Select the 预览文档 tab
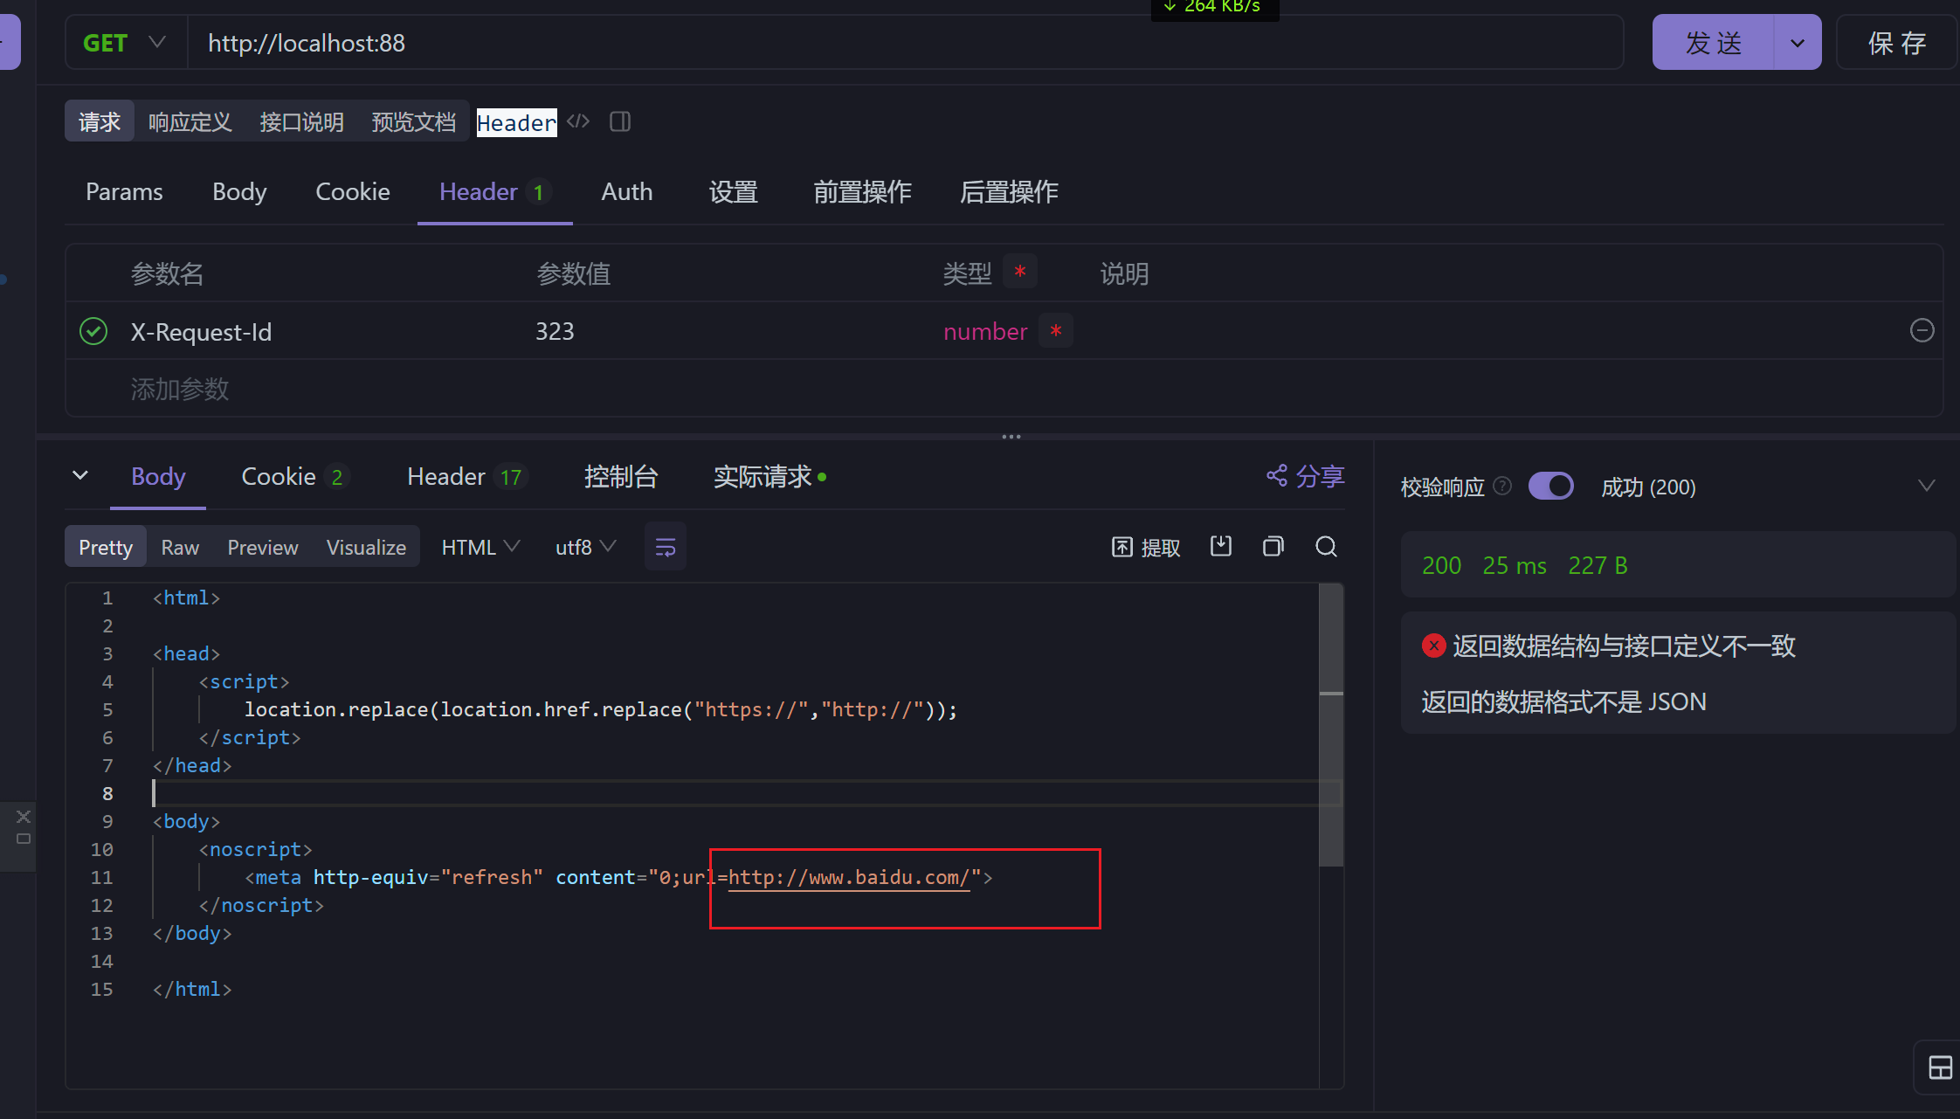 [x=414, y=121]
